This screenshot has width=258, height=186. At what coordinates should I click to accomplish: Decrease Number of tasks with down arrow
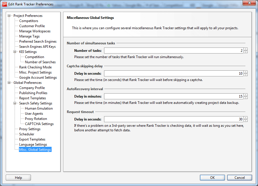point(246,52)
